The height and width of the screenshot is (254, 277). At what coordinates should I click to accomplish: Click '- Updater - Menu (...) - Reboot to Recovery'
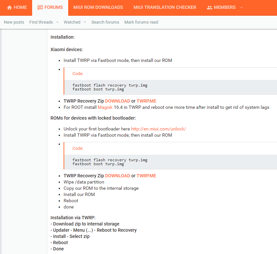pyautogui.click(x=93, y=230)
